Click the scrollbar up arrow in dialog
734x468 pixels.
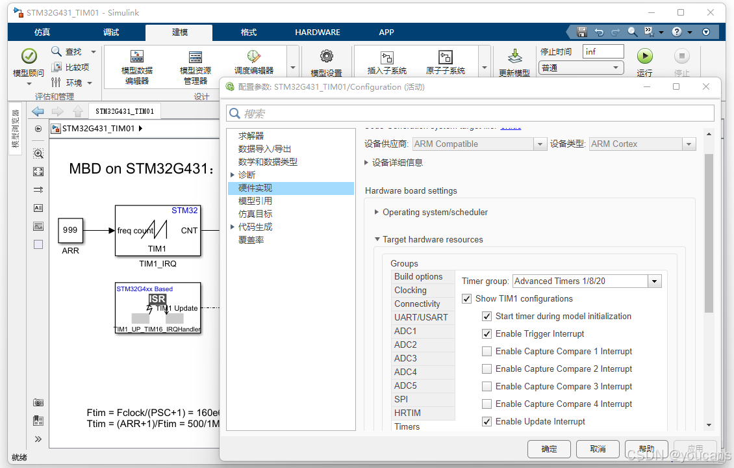[x=709, y=134]
